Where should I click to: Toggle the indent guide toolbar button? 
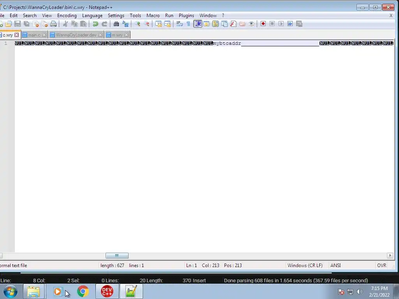click(x=198, y=24)
